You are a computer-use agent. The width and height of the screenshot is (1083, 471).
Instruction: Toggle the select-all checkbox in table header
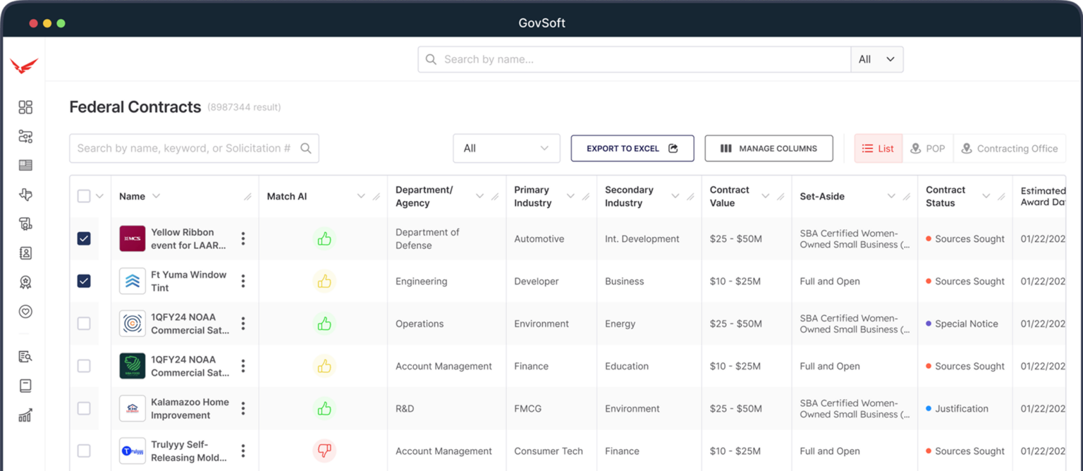[84, 196]
